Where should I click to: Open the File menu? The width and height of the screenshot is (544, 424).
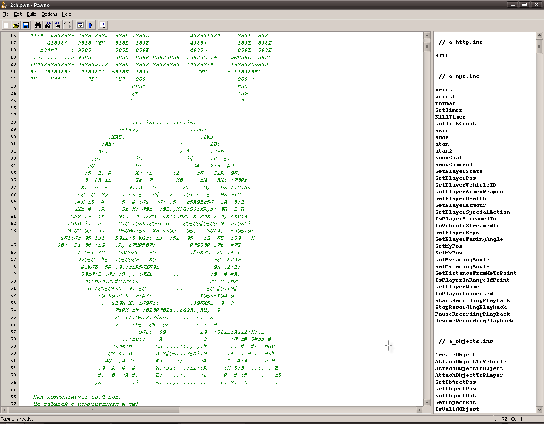6,14
